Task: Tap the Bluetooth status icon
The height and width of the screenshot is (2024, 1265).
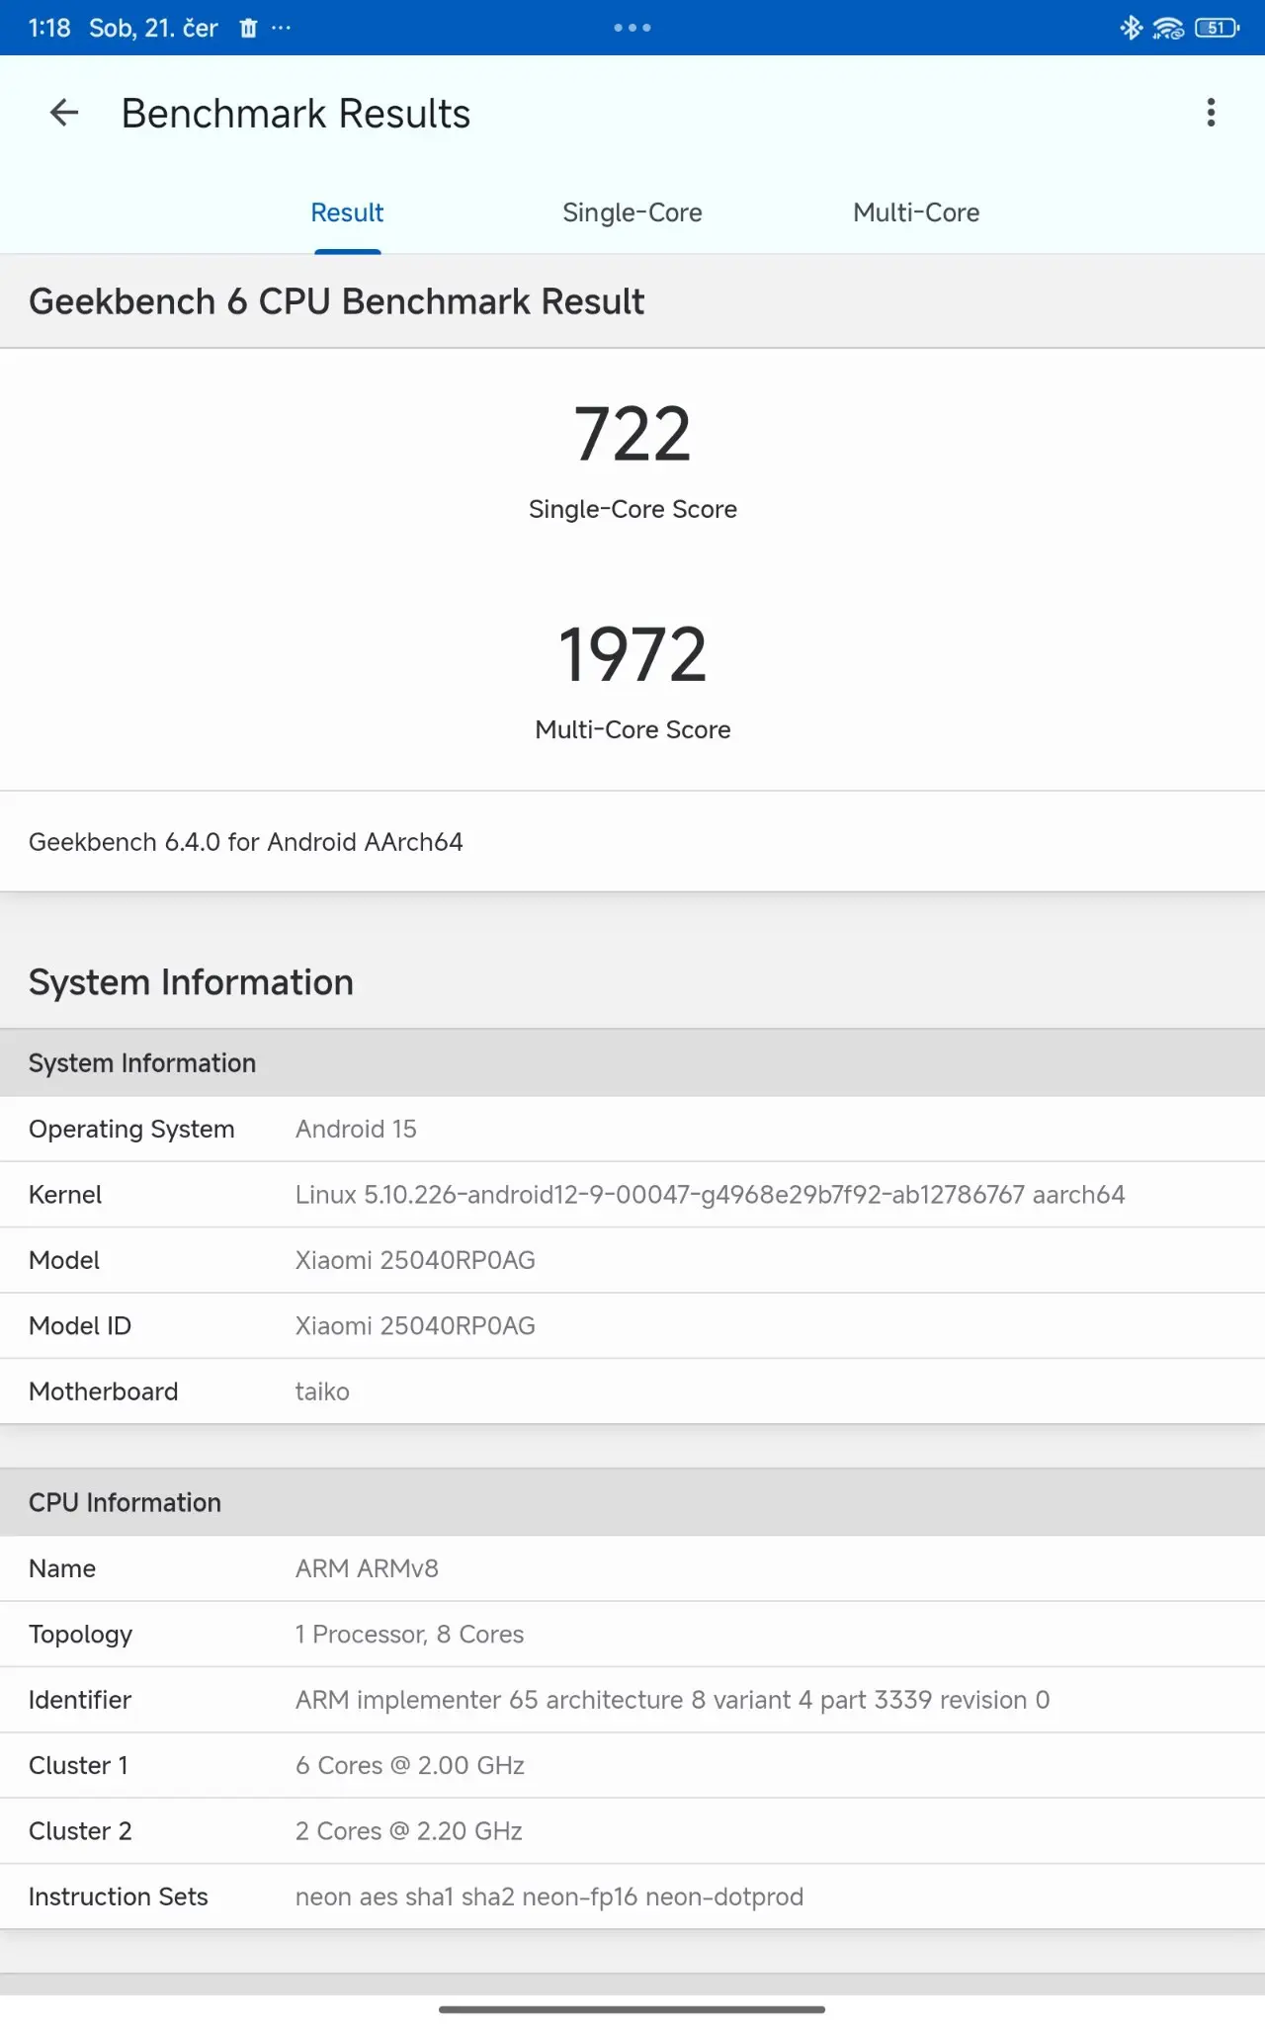Action: click(1131, 28)
